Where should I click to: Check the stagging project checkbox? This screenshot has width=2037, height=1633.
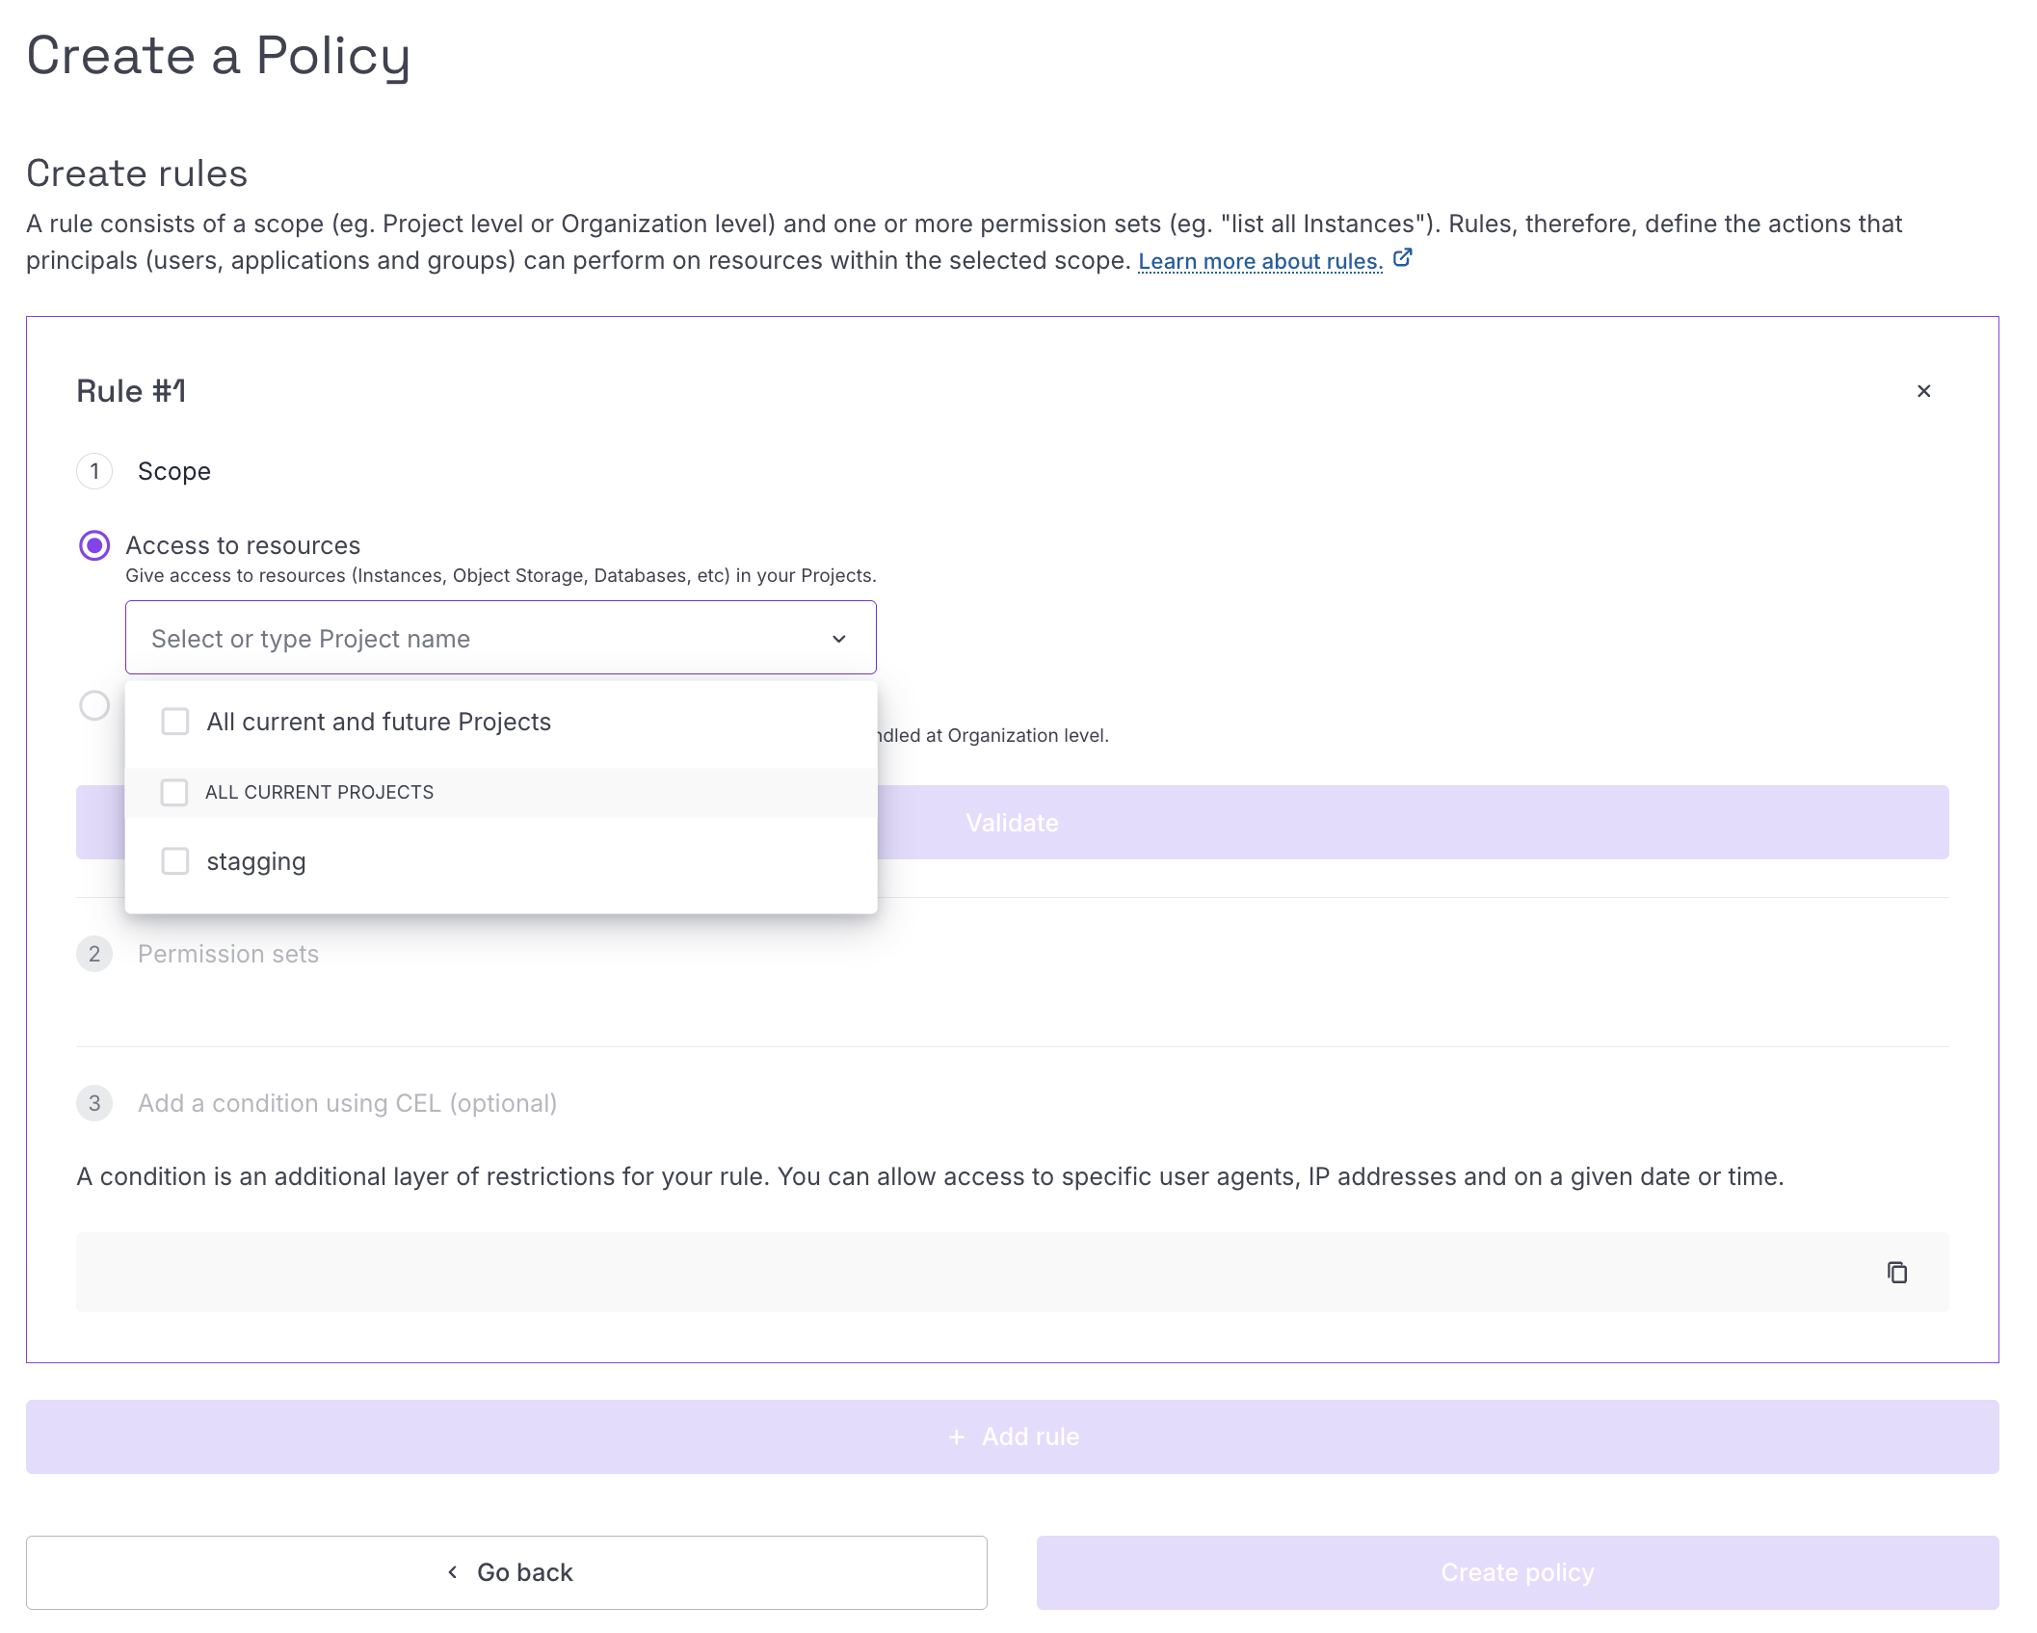point(175,861)
